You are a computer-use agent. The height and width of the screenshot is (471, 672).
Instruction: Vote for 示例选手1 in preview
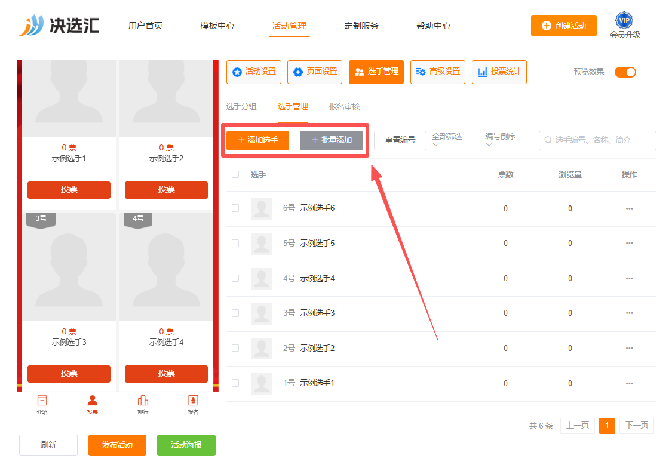pos(69,190)
